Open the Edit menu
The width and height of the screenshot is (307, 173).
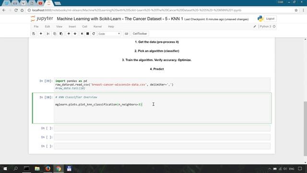[47, 26]
